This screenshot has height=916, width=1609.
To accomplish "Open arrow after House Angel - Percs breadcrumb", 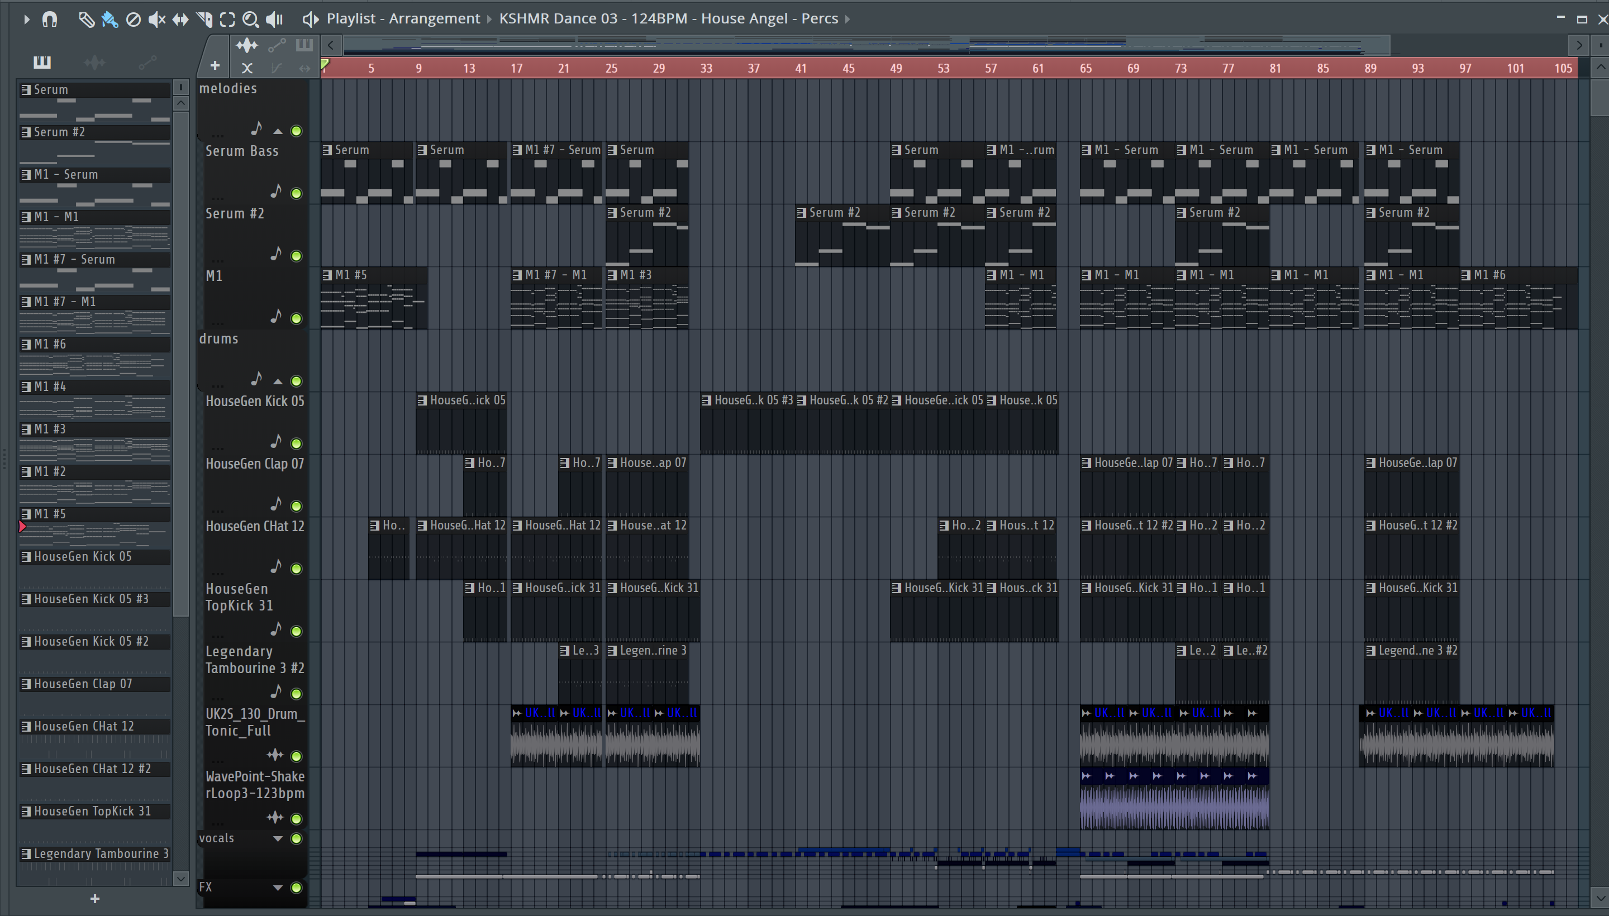I will click(848, 19).
